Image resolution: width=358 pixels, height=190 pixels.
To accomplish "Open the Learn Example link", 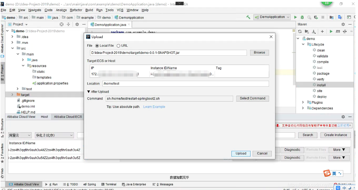I will (154, 107).
